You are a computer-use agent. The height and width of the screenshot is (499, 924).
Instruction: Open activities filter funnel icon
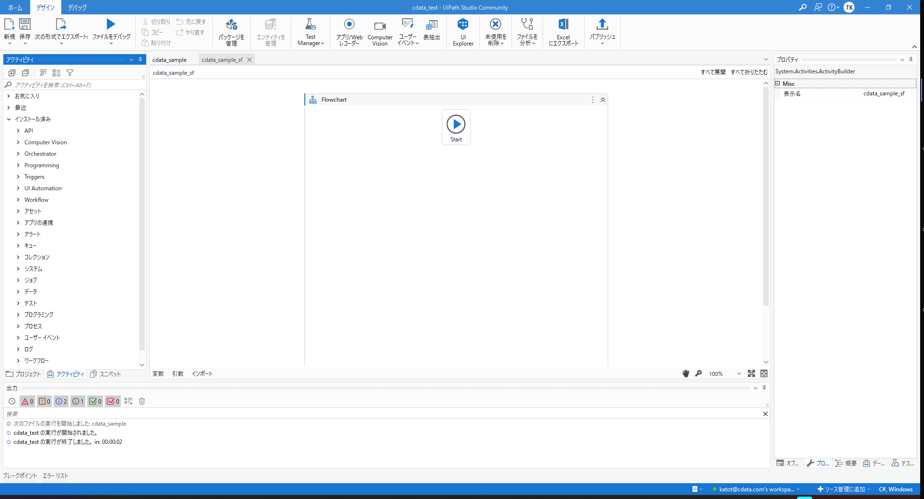(70, 73)
